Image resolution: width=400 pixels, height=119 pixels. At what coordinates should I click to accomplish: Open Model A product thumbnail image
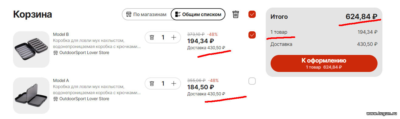tap(31, 96)
